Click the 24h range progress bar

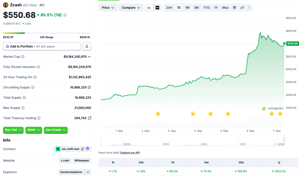click(46, 33)
